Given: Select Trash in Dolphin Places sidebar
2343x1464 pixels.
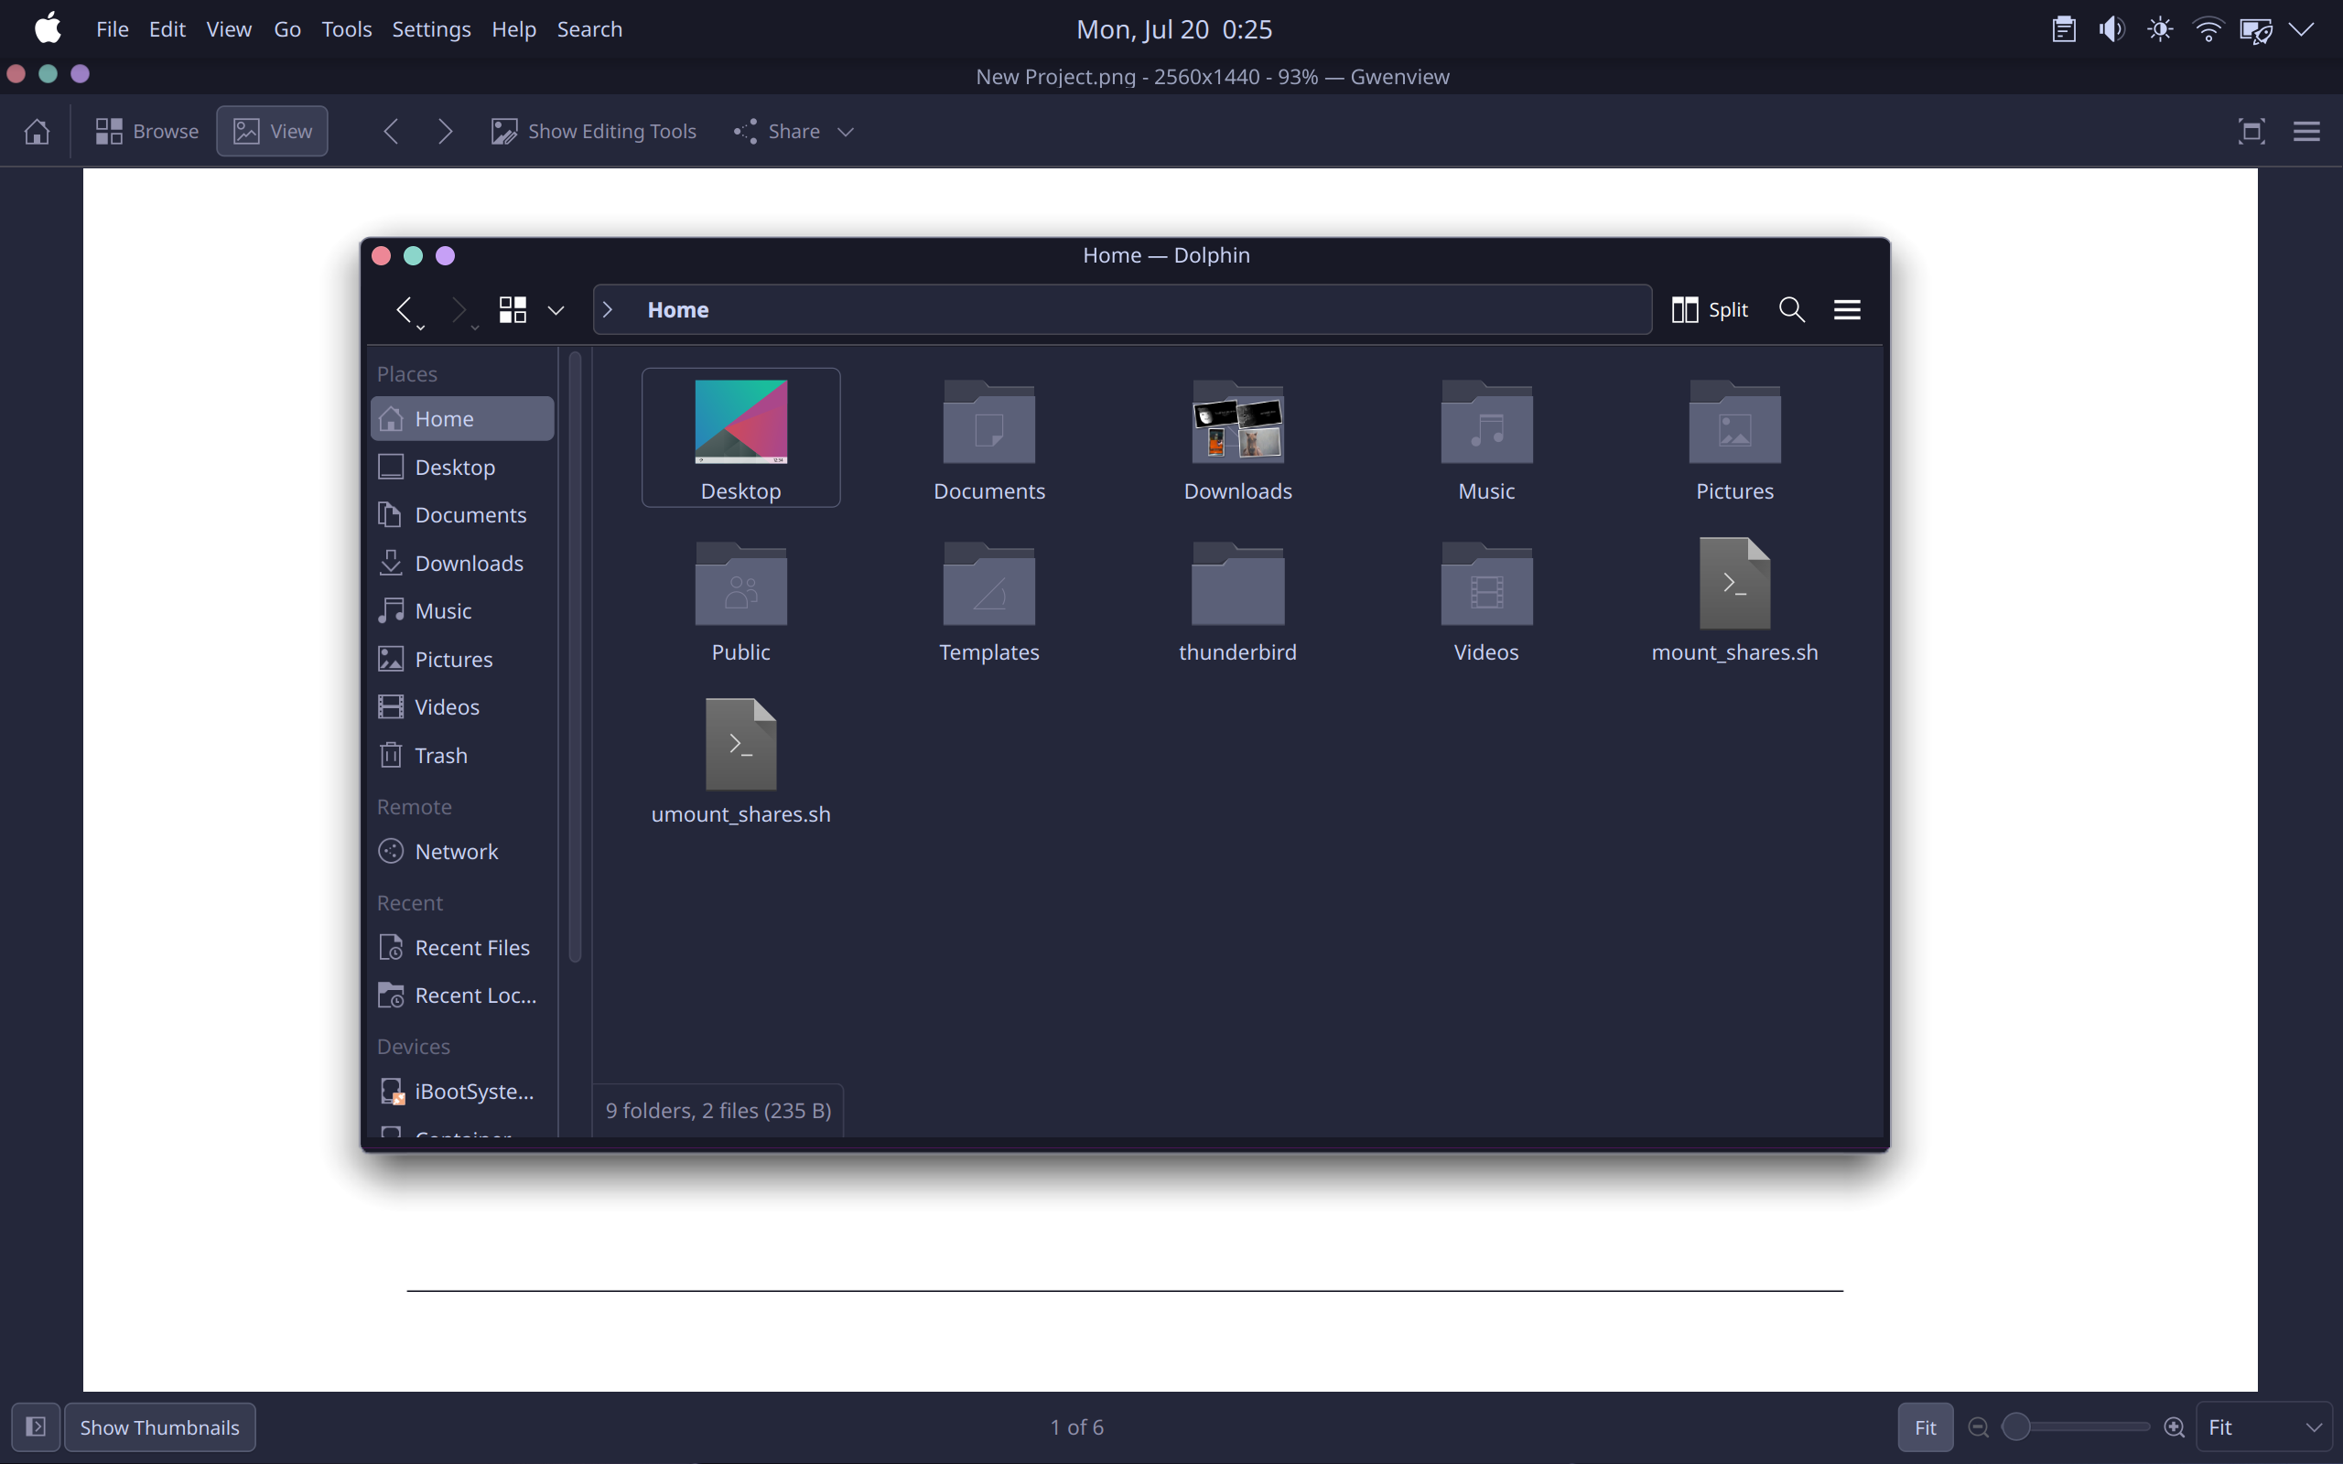Looking at the screenshot, I should (462, 755).
